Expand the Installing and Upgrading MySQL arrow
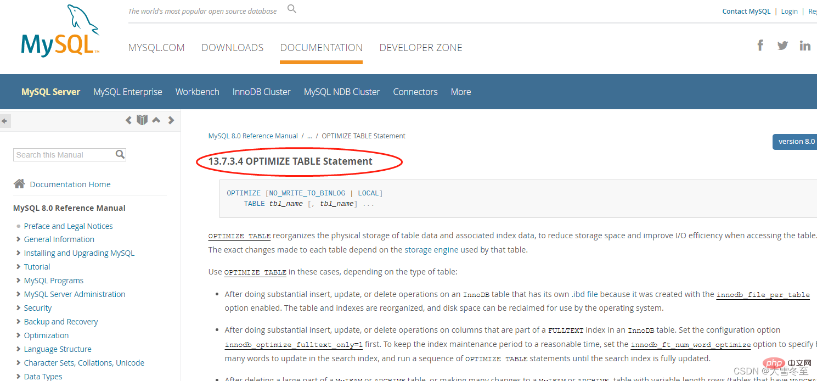The height and width of the screenshot is (381, 817). pyautogui.click(x=19, y=253)
